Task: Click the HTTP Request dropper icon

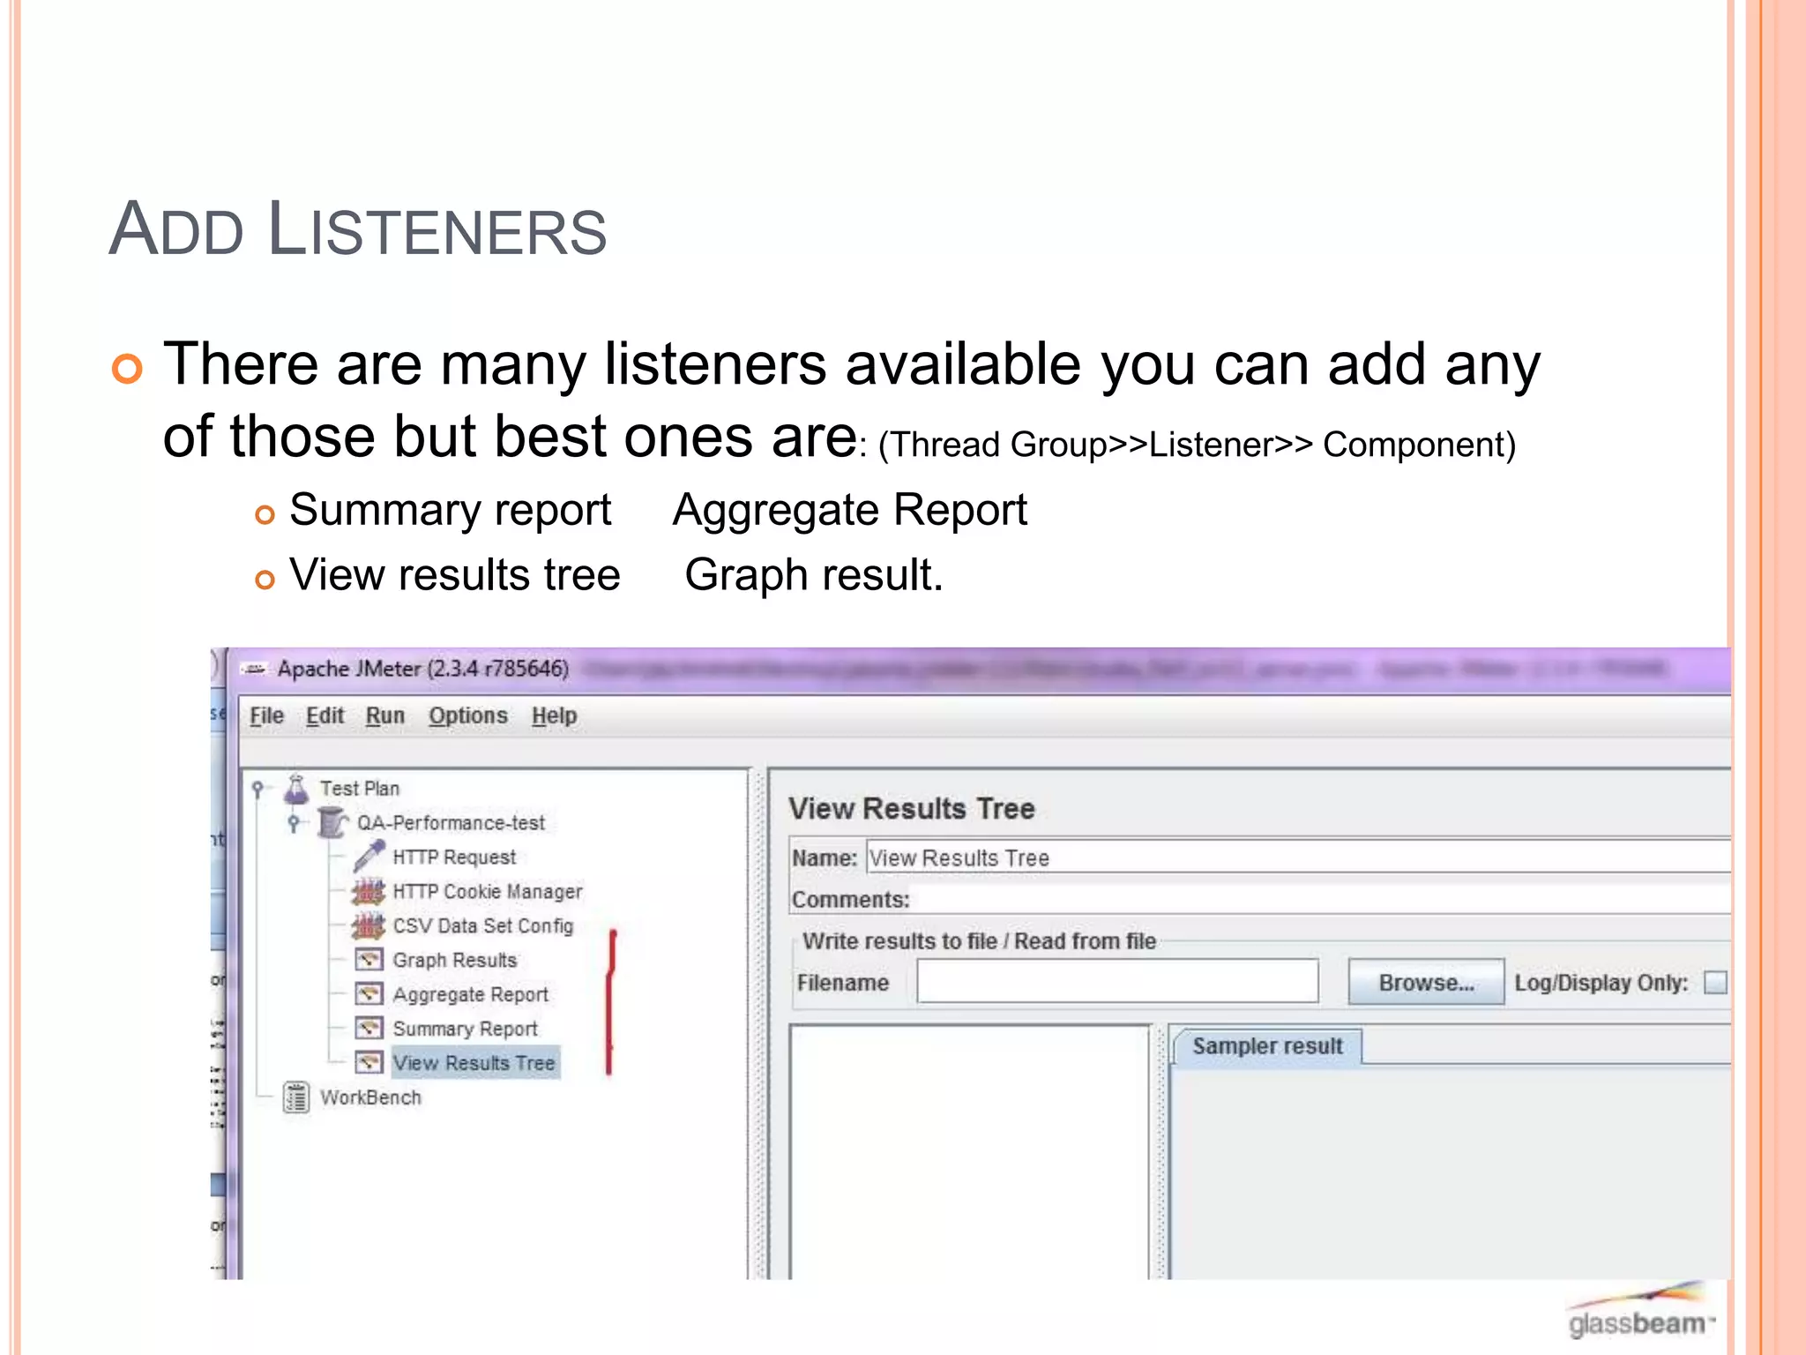Action: (x=369, y=856)
